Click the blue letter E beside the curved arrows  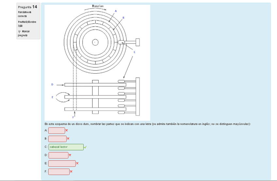[x=52, y=97]
